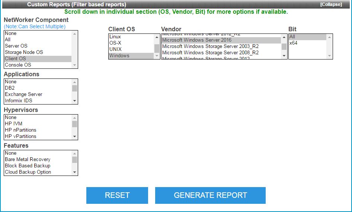Select Microsoft Windows Storage Server 2008_R2
This screenshot has height=212, width=352.
point(221,52)
